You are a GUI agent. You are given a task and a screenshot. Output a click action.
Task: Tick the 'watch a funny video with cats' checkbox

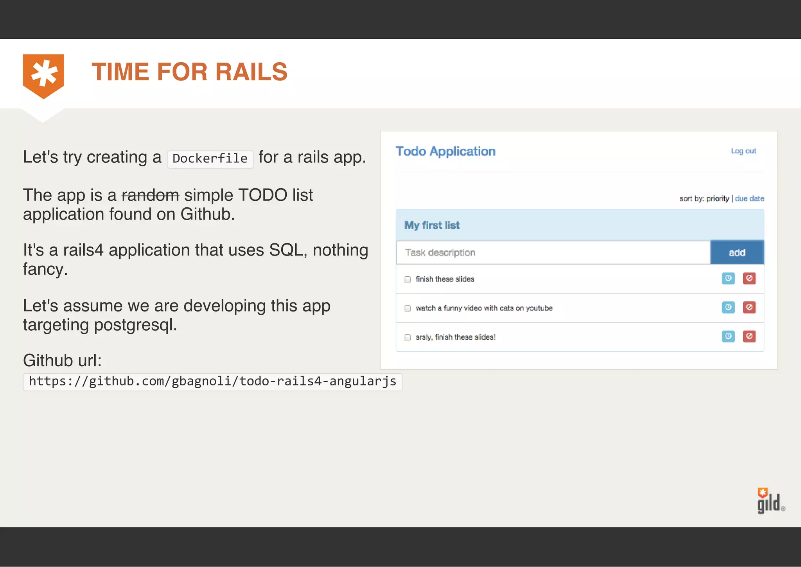click(408, 308)
